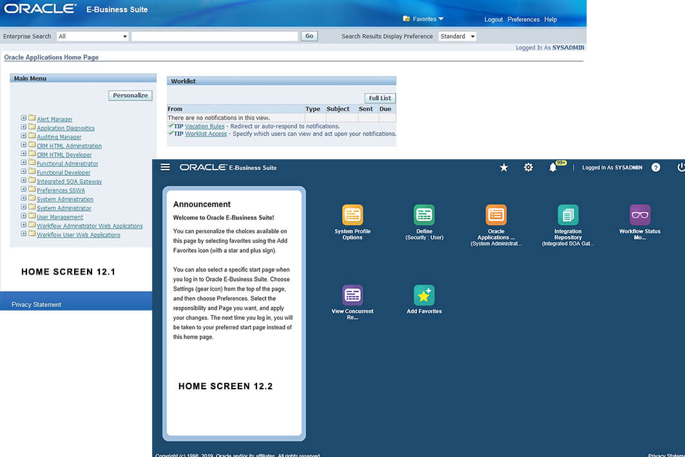This screenshot has height=457, width=685.
Task: Expand Functional Administrator tree node
Action: click(24, 162)
